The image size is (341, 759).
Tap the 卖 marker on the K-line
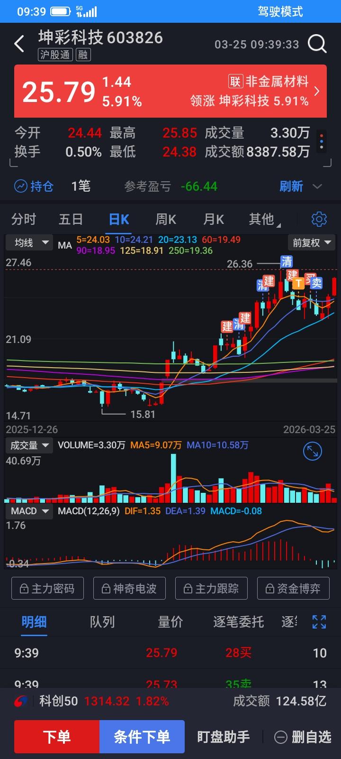pyautogui.click(x=316, y=283)
